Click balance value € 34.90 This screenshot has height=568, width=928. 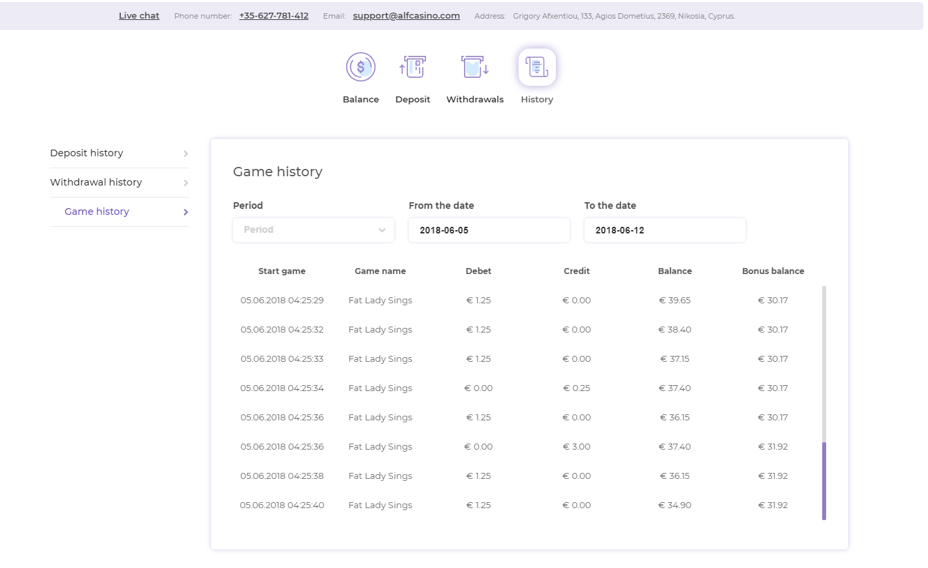(675, 505)
